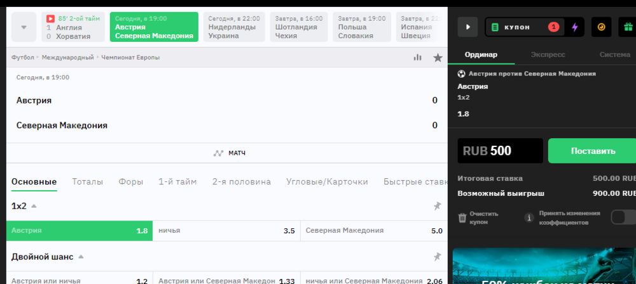Collapse the 1x2 market section

pos(34,206)
